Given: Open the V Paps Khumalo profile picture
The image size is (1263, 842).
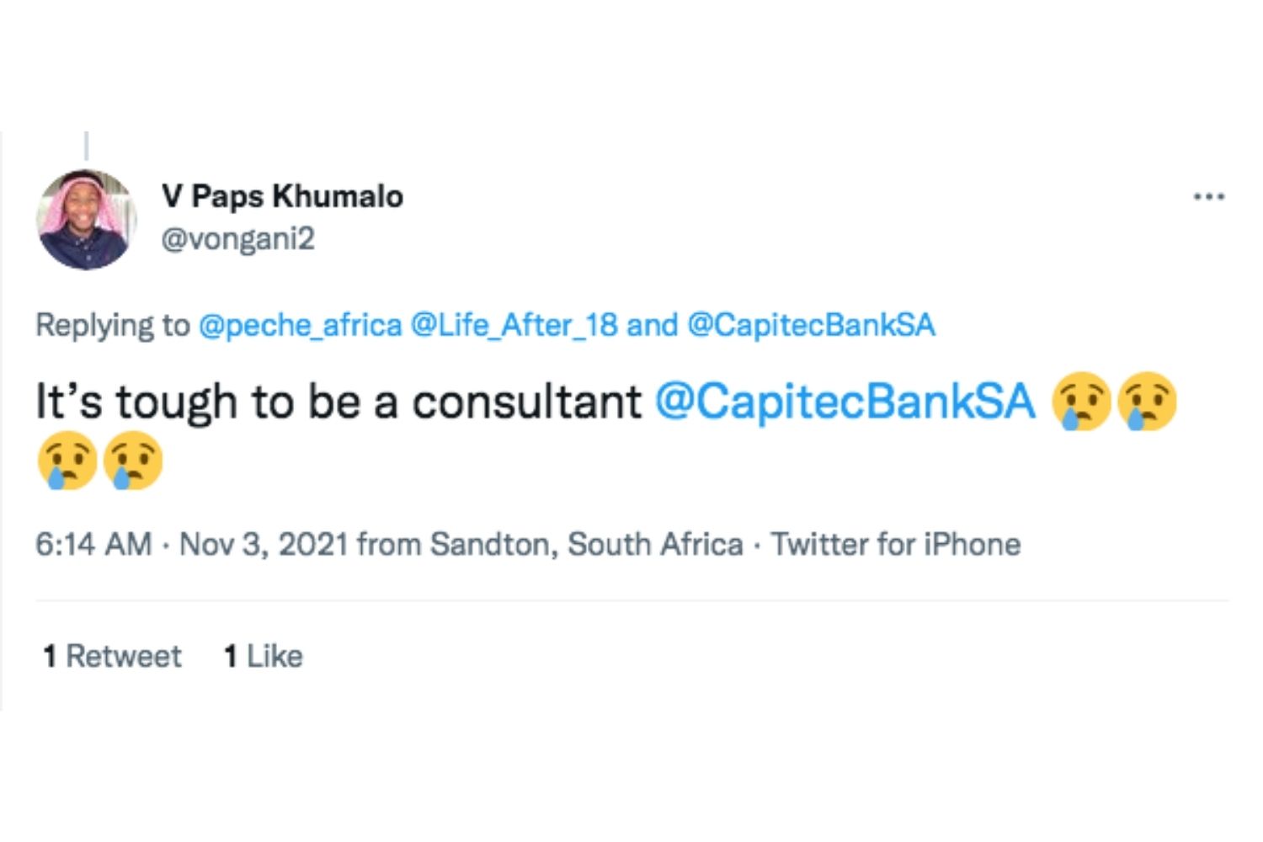Looking at the screenshot, I should pos(86,220).
